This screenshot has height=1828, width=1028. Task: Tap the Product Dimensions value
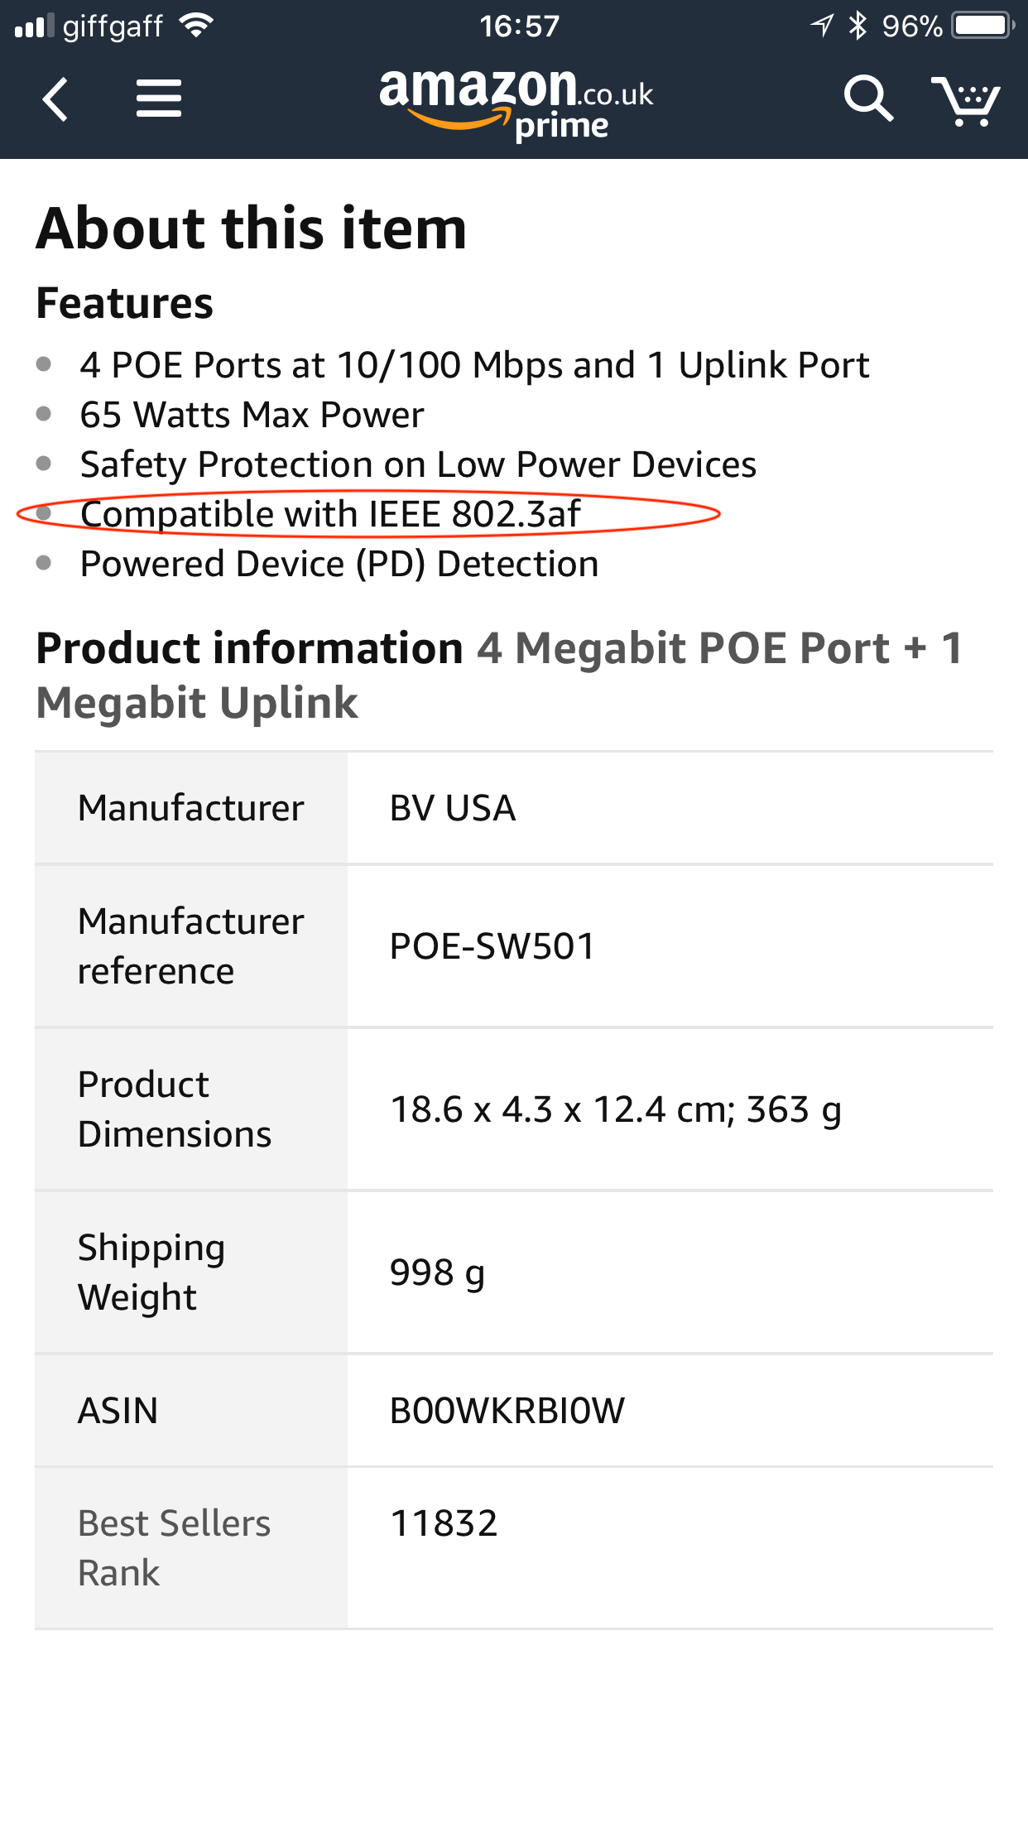[615, 1109]
